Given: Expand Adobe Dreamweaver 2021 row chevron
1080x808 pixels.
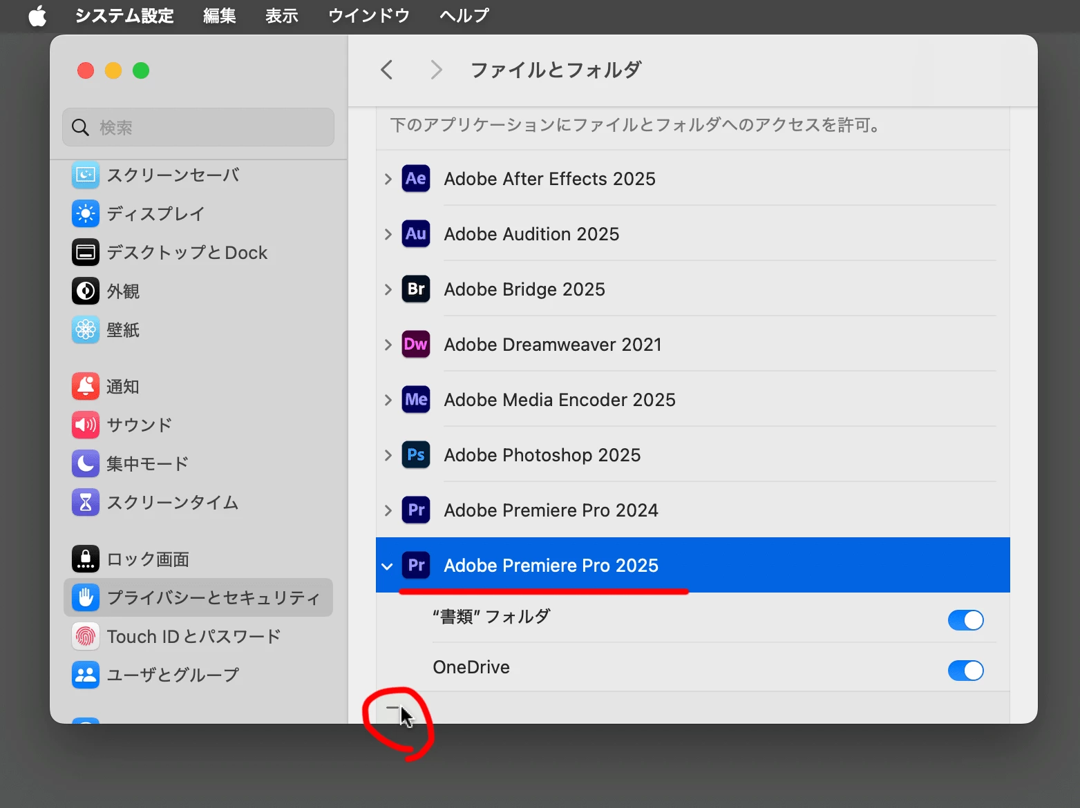Looking at the screenshot, I should (x=388, y=345).
